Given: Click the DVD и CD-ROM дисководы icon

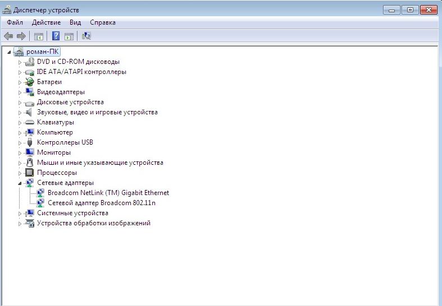Looking at the screenshot, I should [x=29, y=62].
